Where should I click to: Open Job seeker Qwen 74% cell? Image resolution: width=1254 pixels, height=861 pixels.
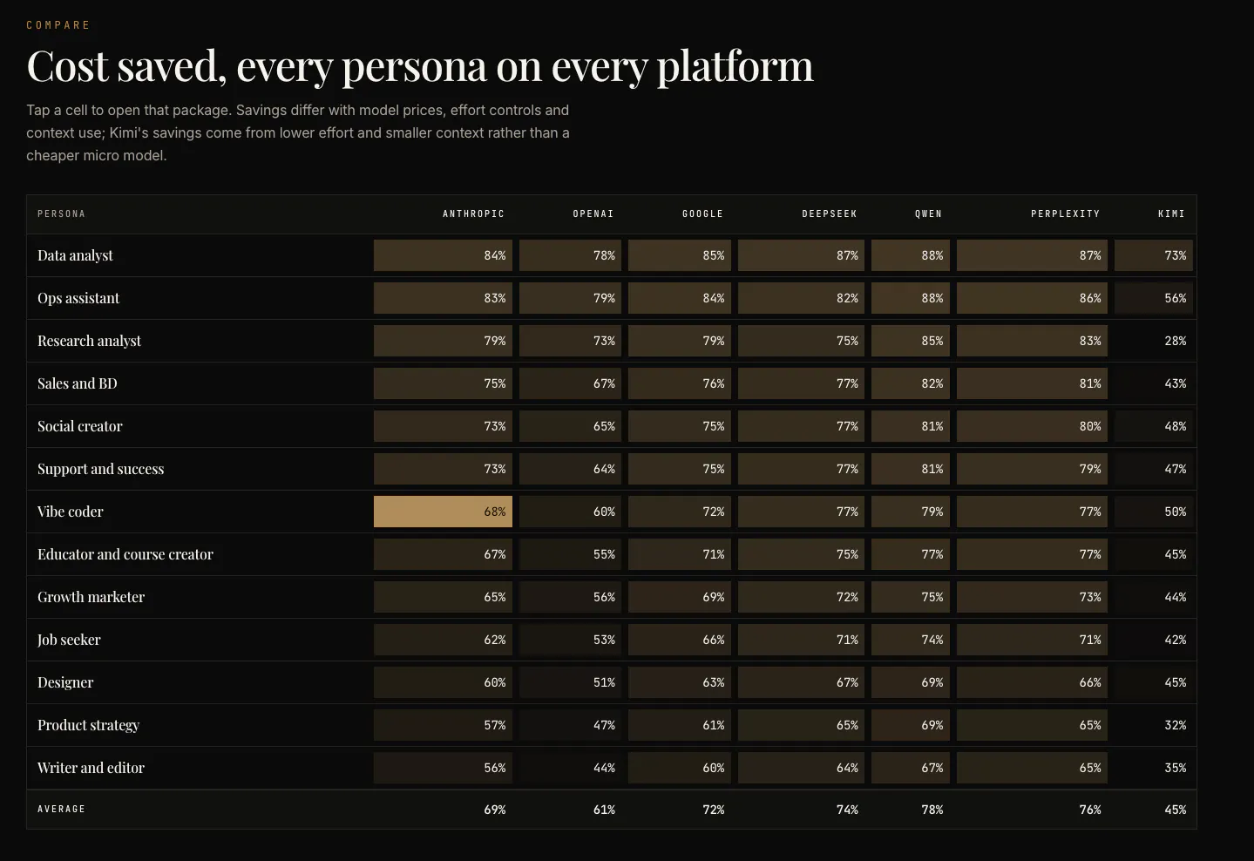911,640
